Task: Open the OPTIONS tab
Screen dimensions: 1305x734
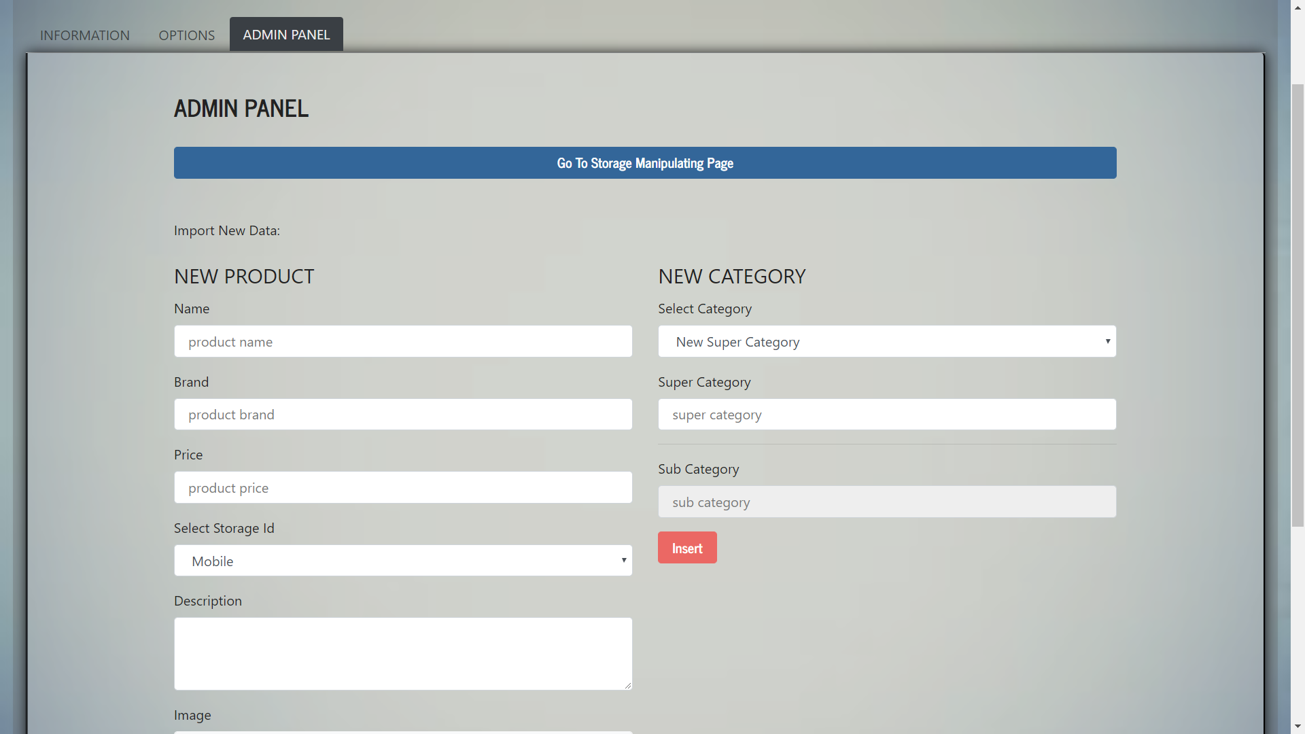Action: click(x=187, y=35)
